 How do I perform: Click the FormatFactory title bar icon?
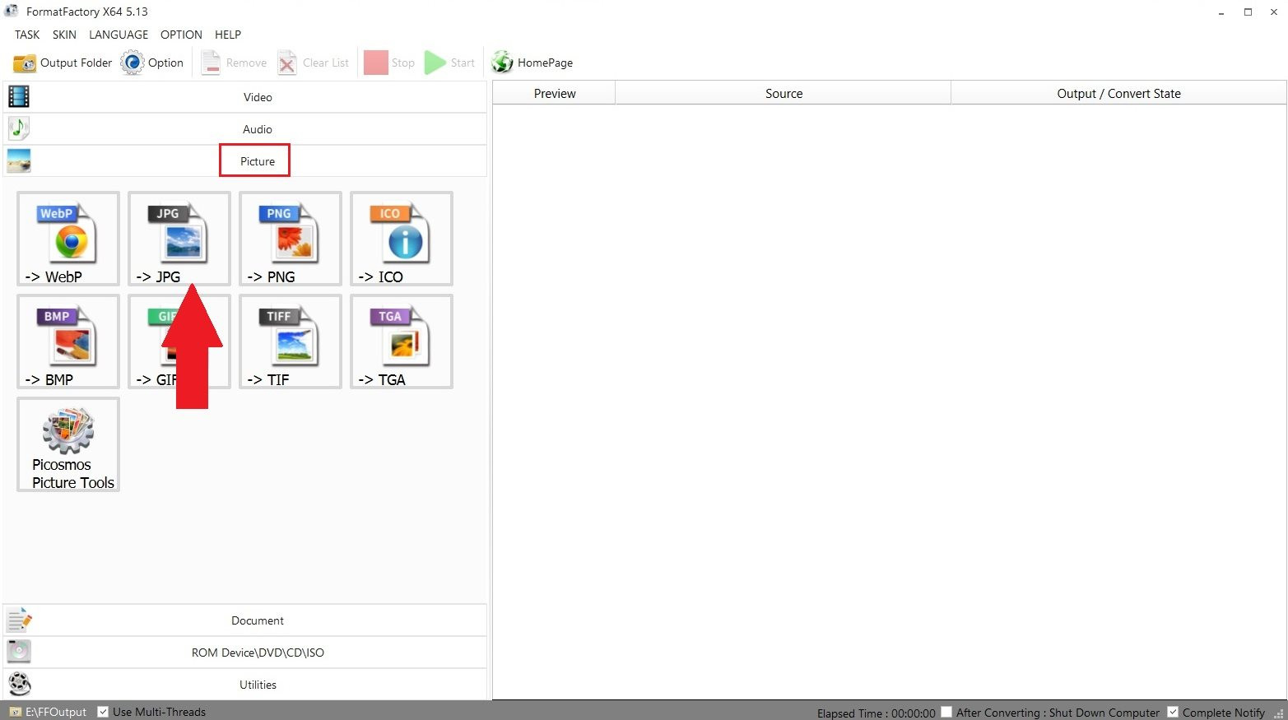click(x=12, y=12)
